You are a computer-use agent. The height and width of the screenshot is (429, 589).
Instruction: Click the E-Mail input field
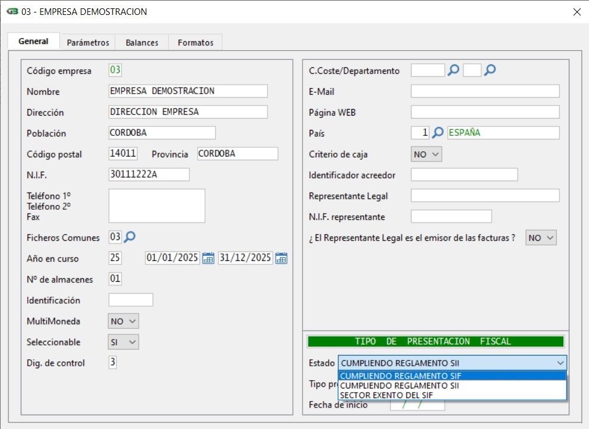(485, 91)
